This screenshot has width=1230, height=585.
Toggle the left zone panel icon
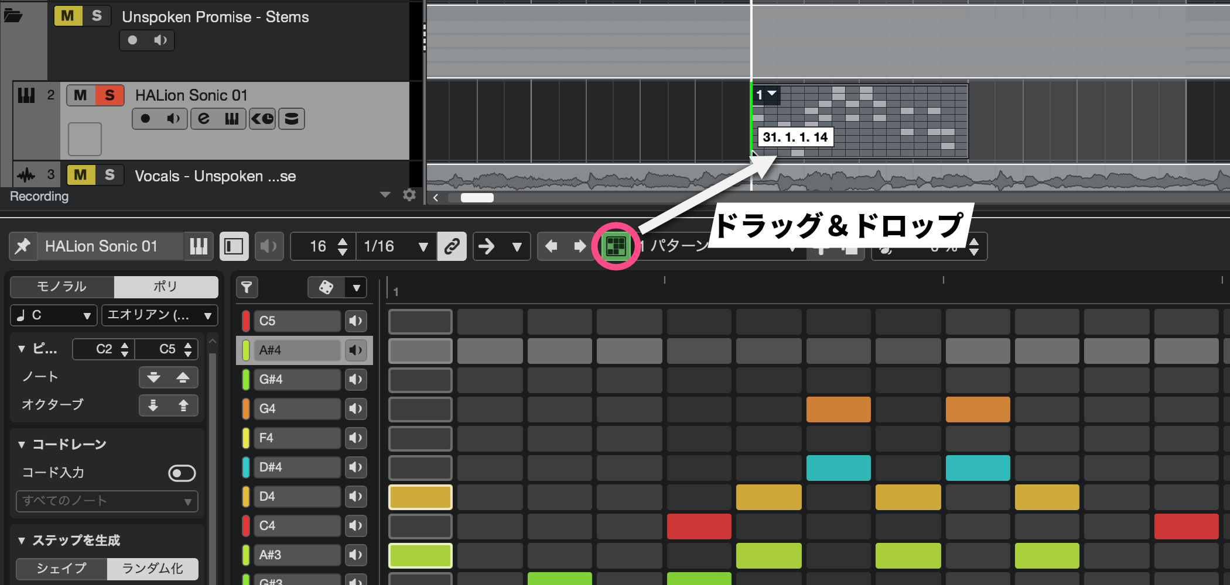(234, 246)
